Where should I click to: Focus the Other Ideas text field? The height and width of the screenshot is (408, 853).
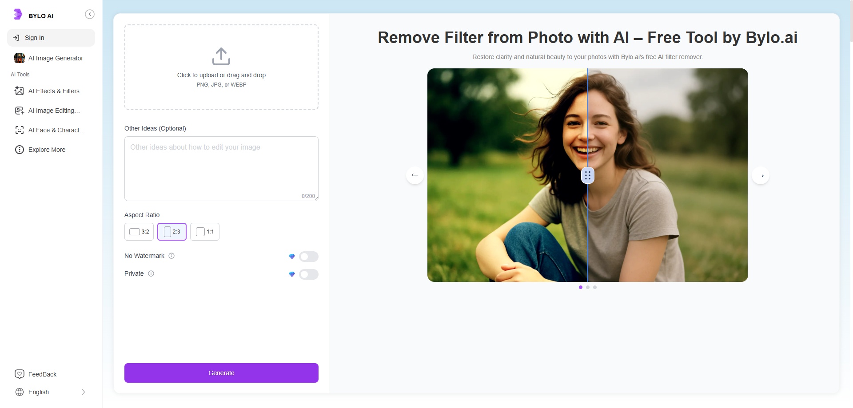tap(221, 169)
